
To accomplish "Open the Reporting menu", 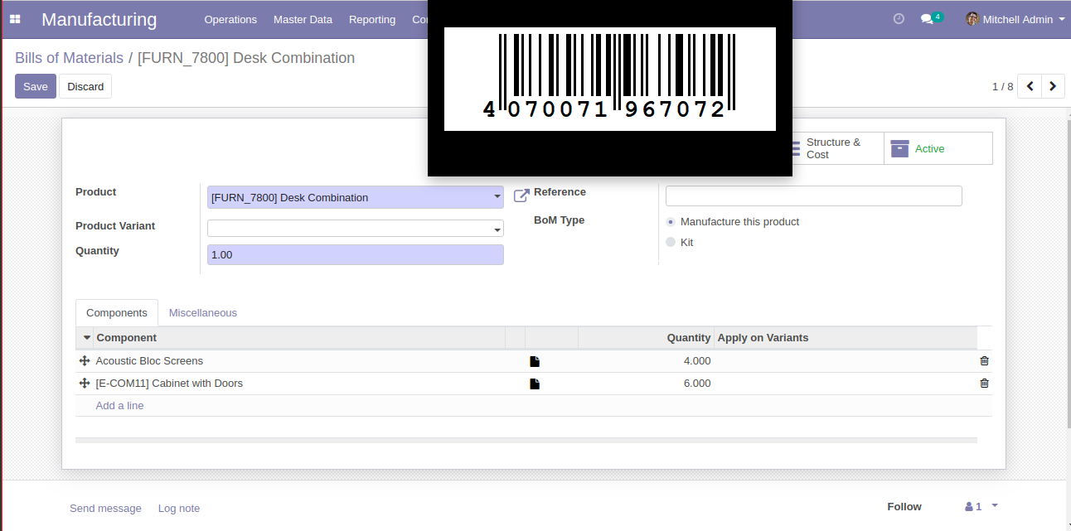I will point(372,19).
